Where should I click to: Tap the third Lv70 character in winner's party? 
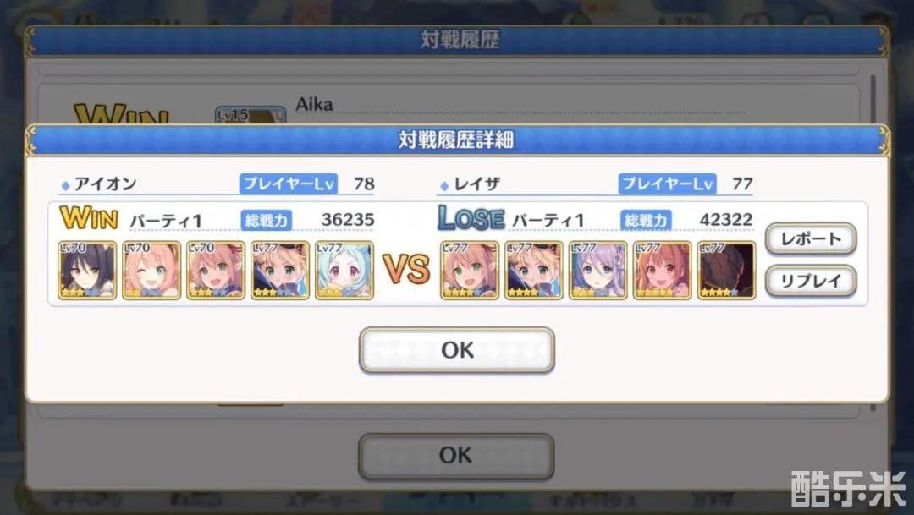tap(216, 271)
